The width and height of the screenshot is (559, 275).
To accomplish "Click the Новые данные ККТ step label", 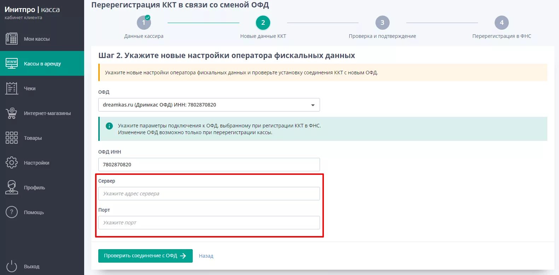I will [x=263, y=36].
